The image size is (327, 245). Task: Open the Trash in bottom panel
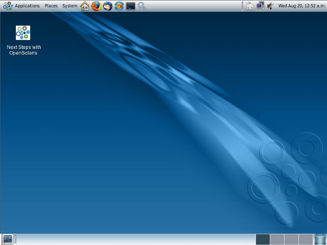coord(320,239)
